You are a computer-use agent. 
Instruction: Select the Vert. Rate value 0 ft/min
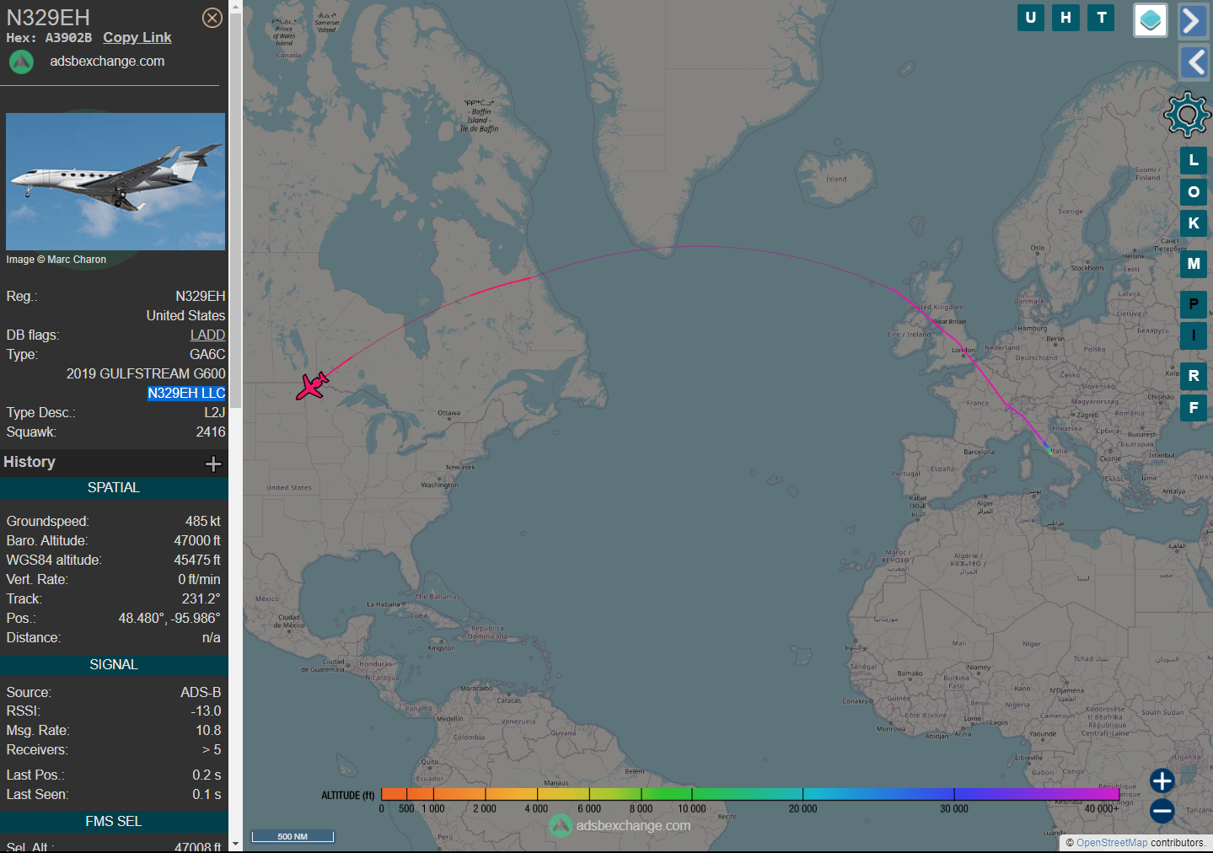199,579
